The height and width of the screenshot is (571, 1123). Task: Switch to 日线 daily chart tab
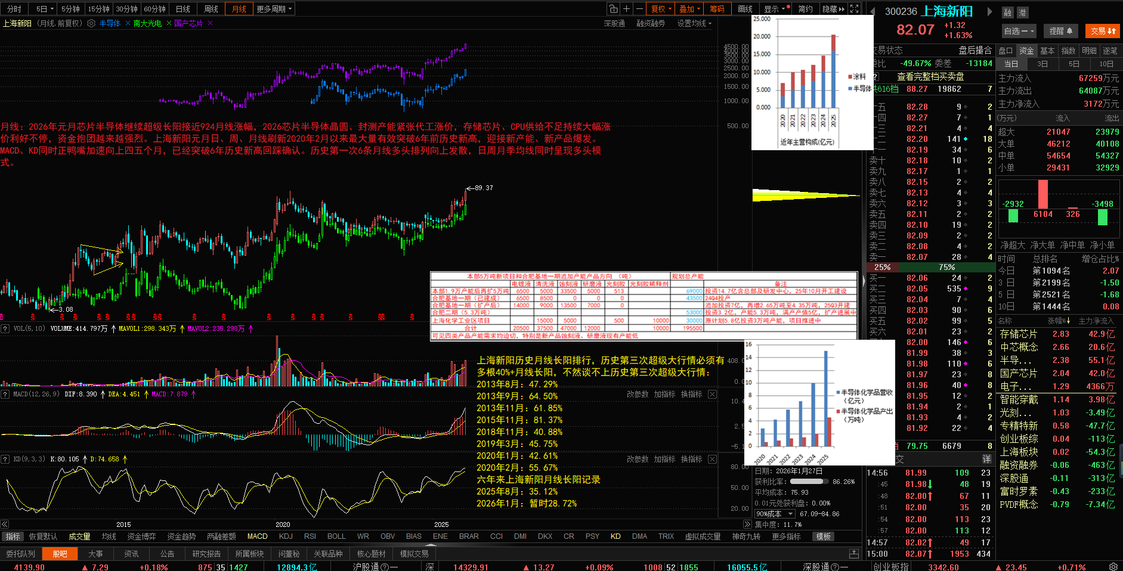(x=183, y=9)
